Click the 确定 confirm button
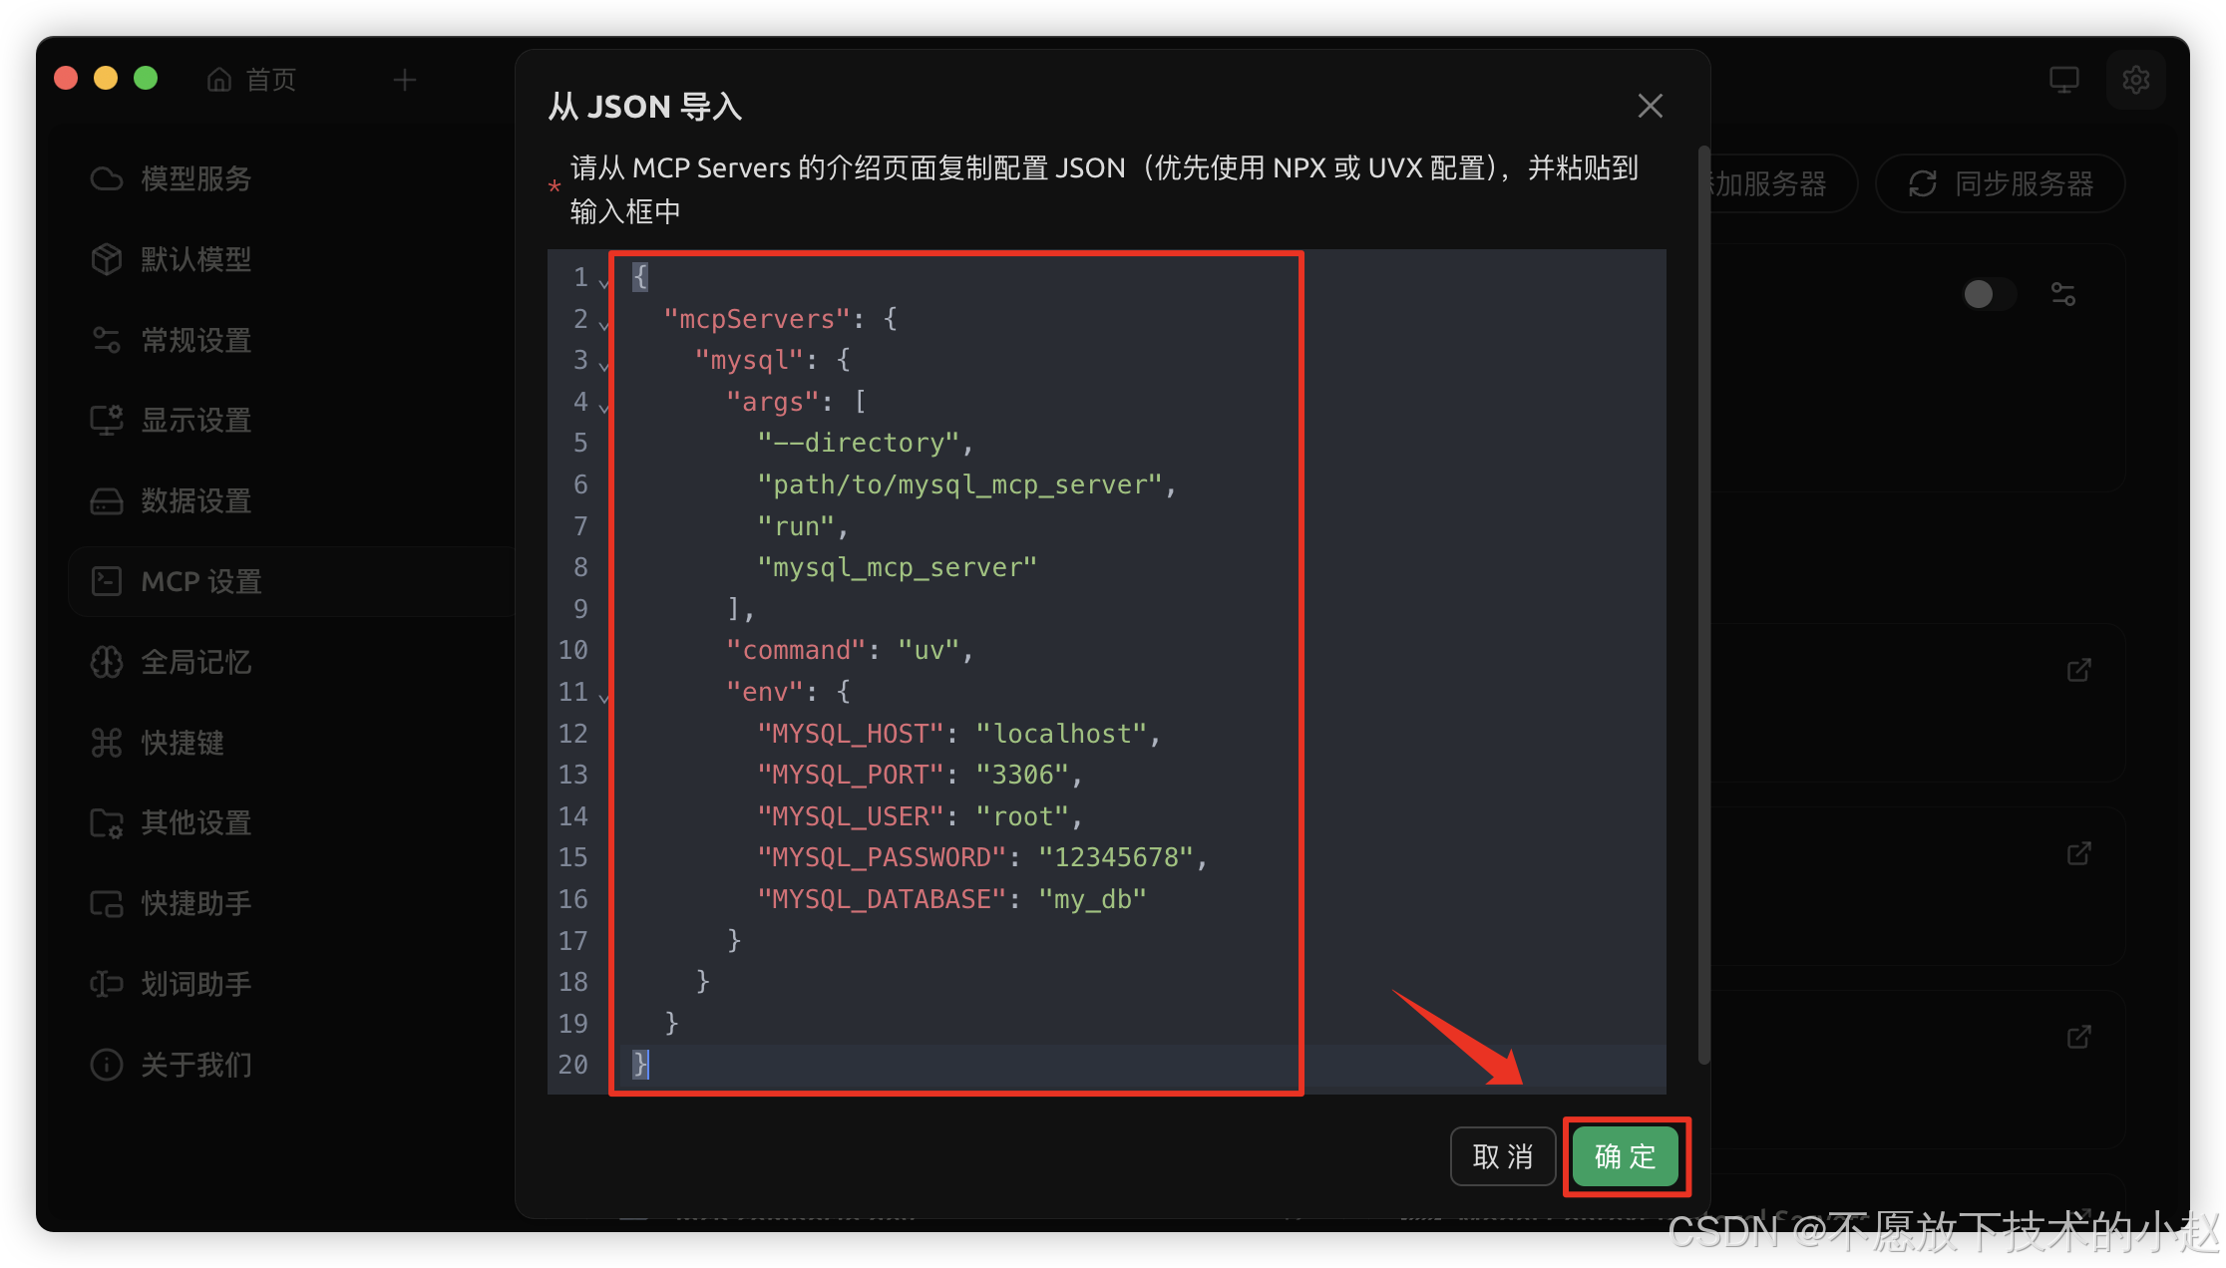The width and height of the screenshot is (2226, 1268). click(1625, 1156)
